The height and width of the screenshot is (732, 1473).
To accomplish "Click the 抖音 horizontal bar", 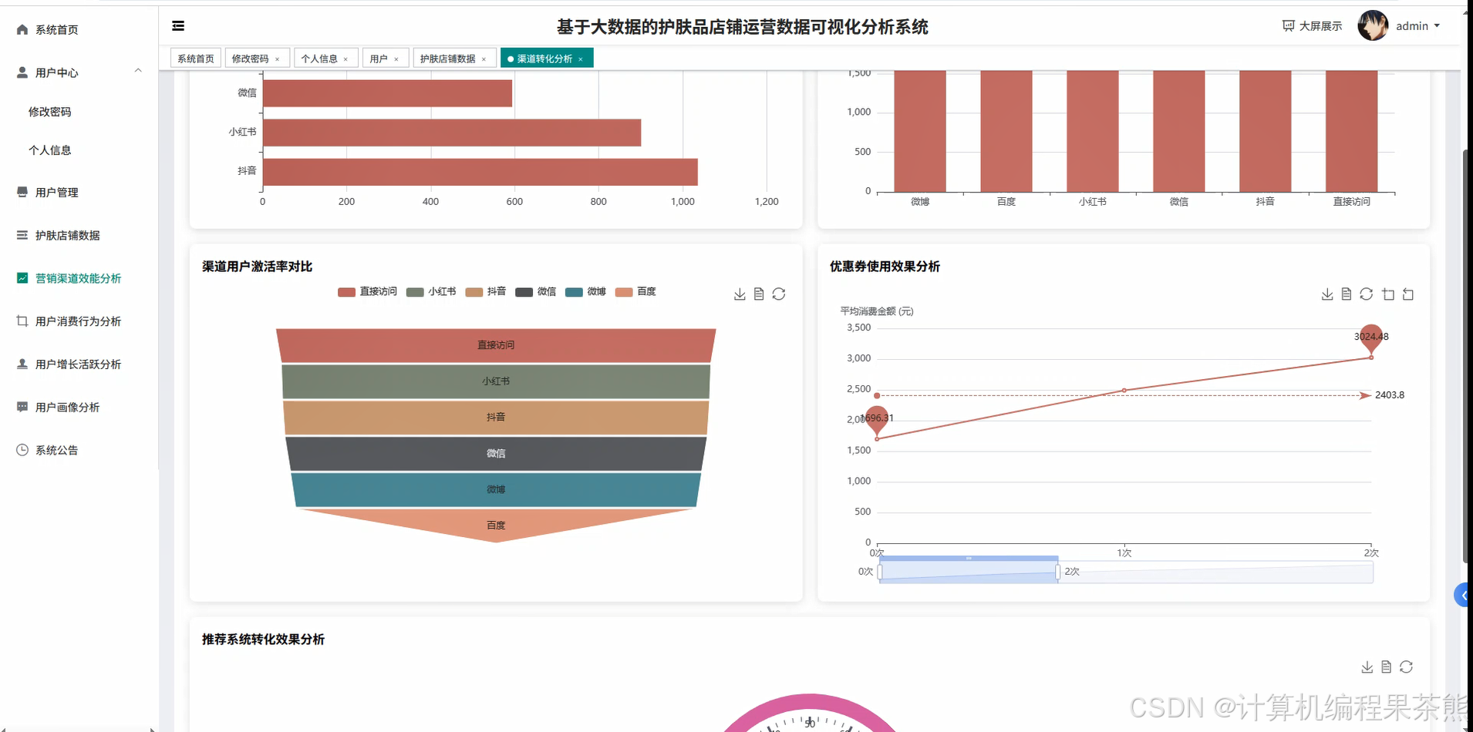I will (480, 172).
